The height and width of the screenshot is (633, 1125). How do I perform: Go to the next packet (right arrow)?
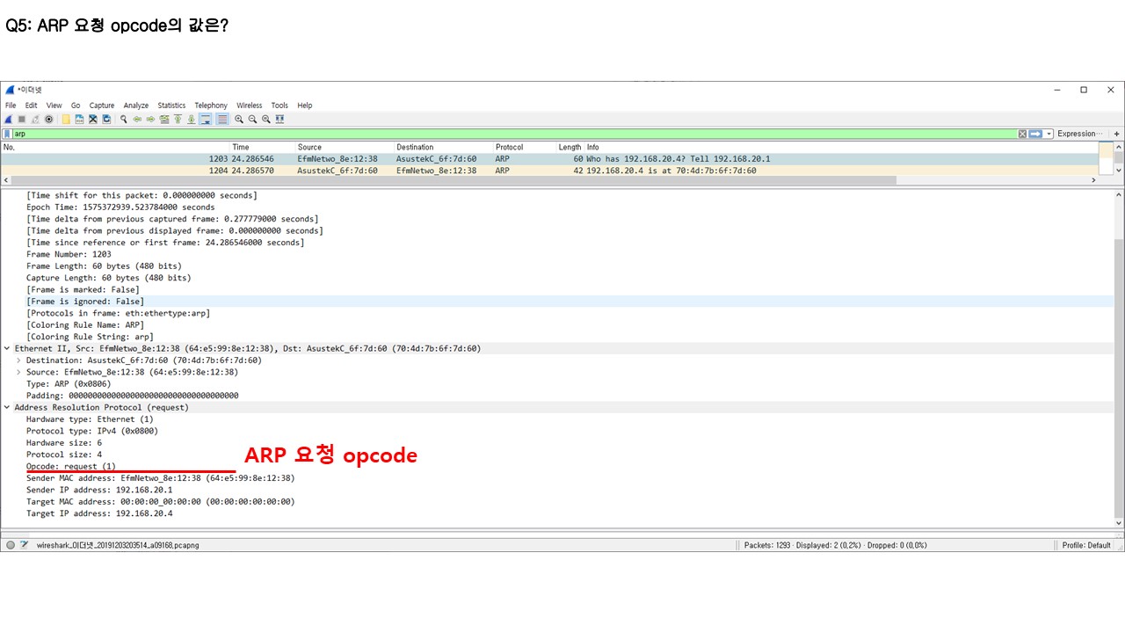pos(150,119)
